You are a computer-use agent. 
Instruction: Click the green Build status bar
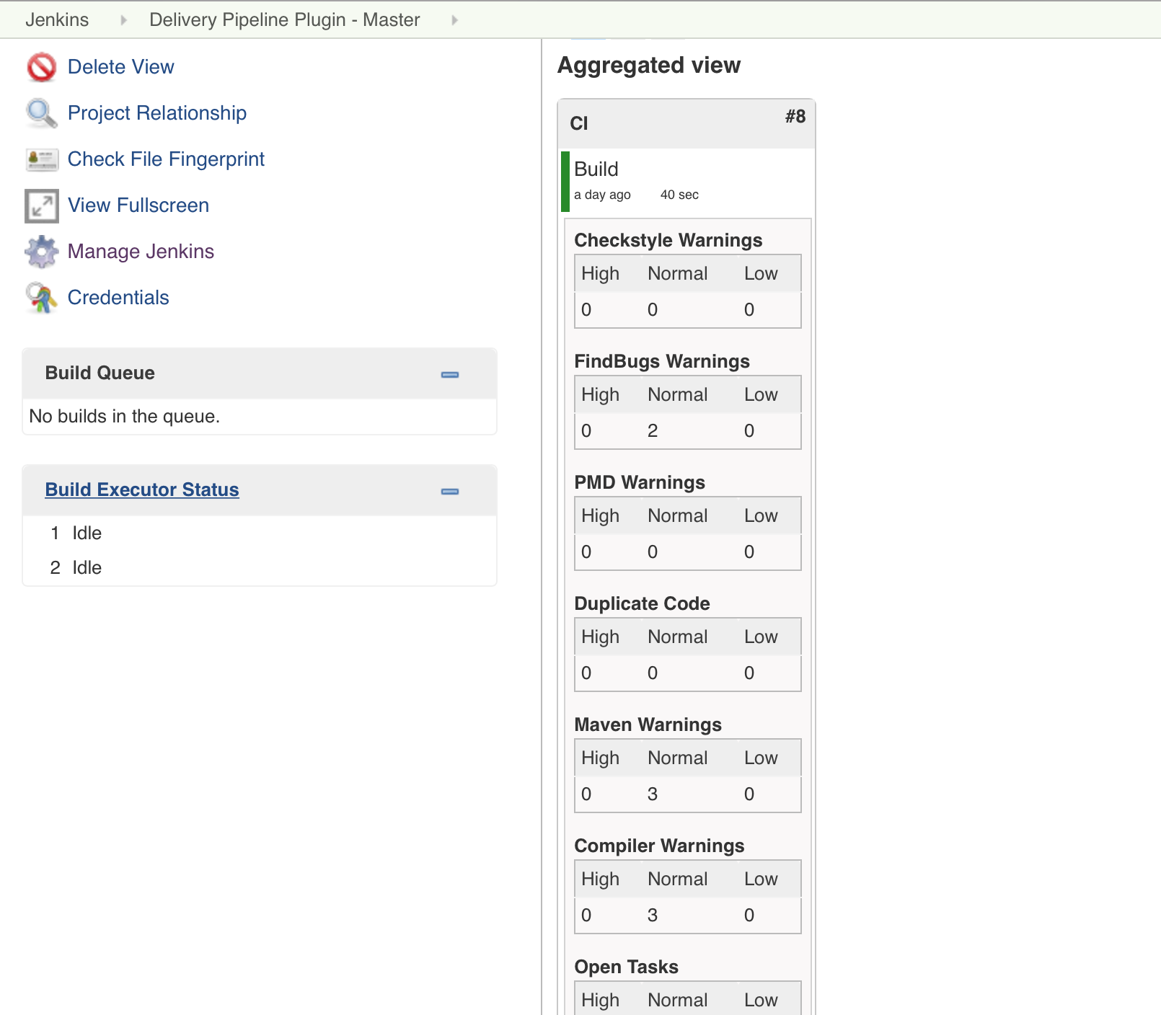(565, 182)
